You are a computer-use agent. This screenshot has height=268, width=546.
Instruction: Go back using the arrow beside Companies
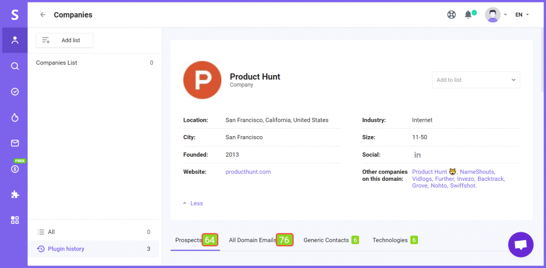(43, 15)
